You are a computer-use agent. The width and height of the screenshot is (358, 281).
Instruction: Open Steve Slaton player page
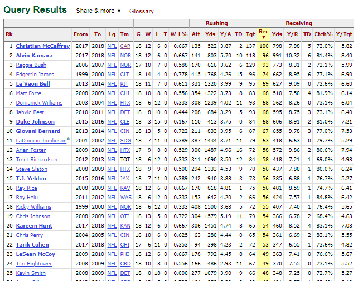32,169
